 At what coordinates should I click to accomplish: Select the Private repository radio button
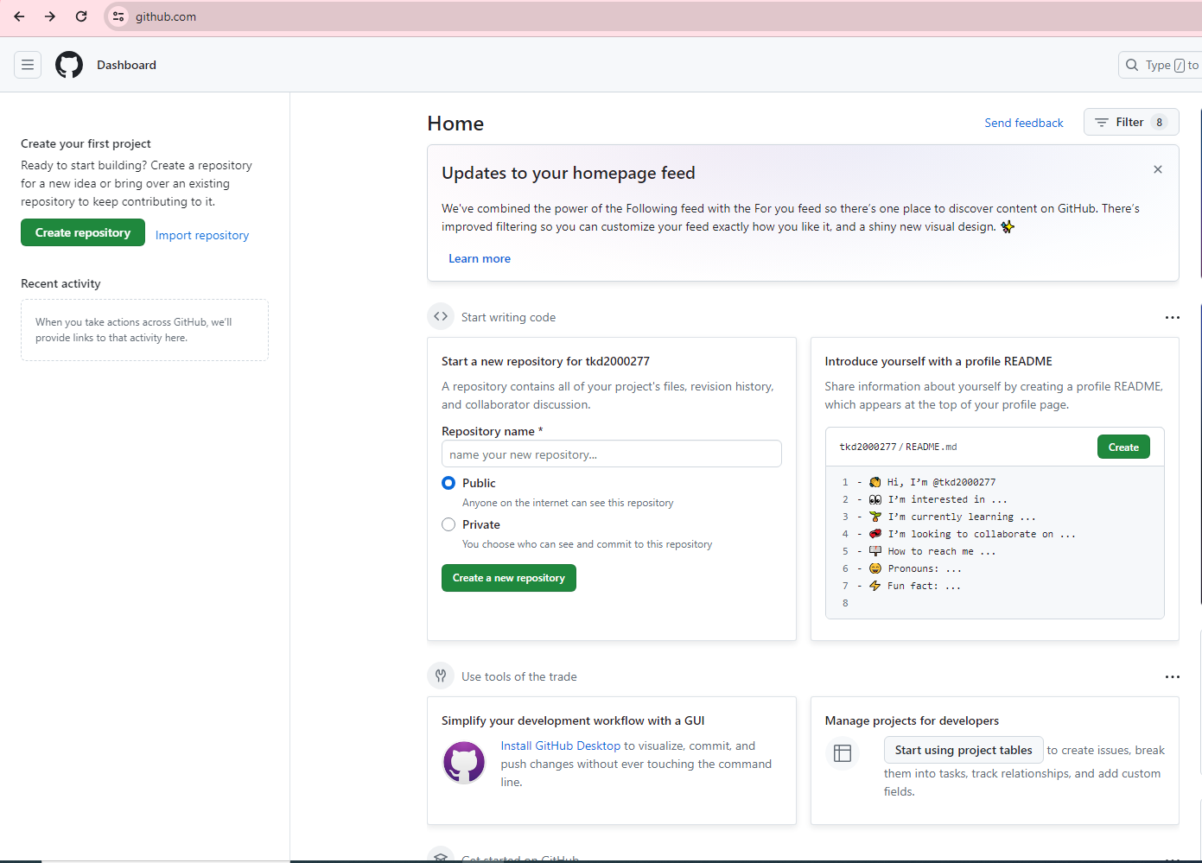(x=448, y=524)
